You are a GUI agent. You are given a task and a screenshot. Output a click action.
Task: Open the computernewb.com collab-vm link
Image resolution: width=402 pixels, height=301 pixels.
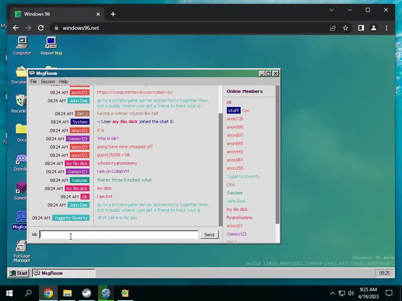click(135, 92)
